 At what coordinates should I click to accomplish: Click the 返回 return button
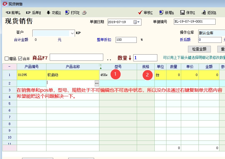point(209,13)
